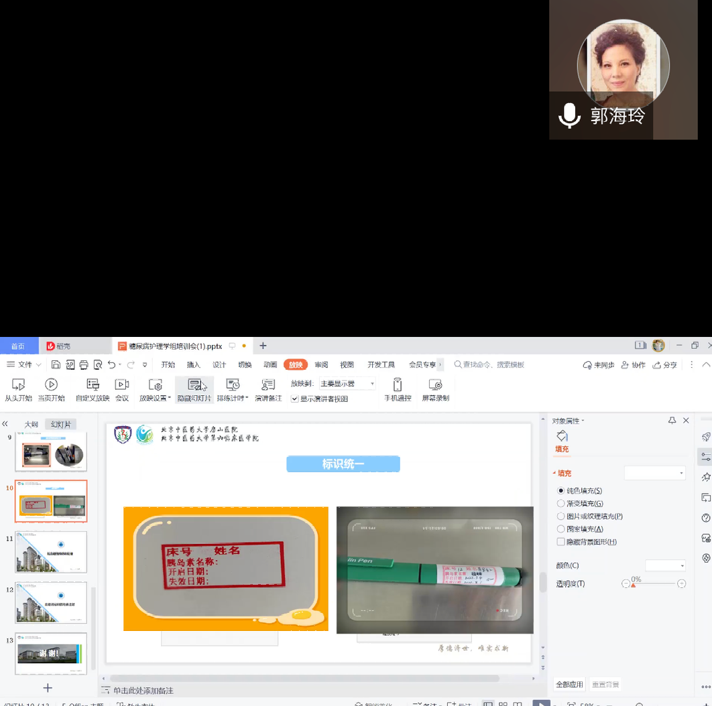Screen dimensions: 712x706
Task: Switch to the 插入 ribbon tab
Action: [193, 365]
